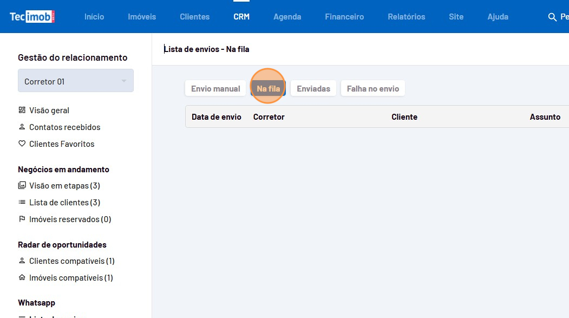Click the Imóveis compatíveis house icon
Viewport: 569px width, 318px height.
click(x=22, y=277)
